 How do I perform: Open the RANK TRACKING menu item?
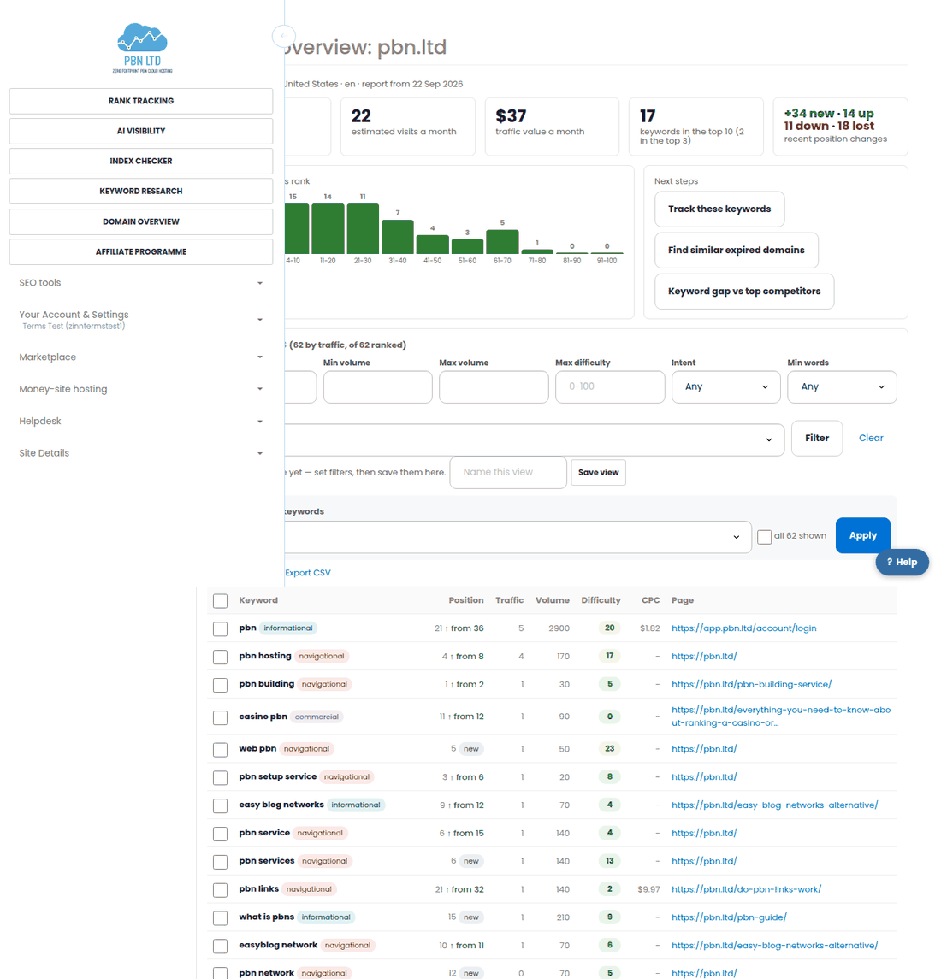click(141, 101)
